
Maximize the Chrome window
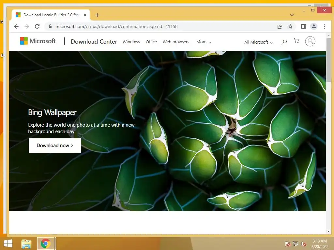point(313,10)
